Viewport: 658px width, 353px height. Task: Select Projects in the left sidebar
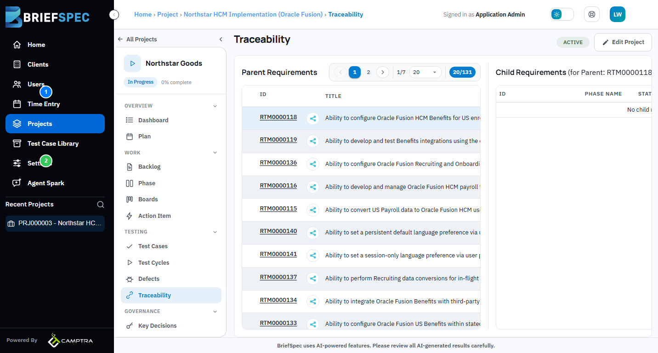click(x=55, y=124)
